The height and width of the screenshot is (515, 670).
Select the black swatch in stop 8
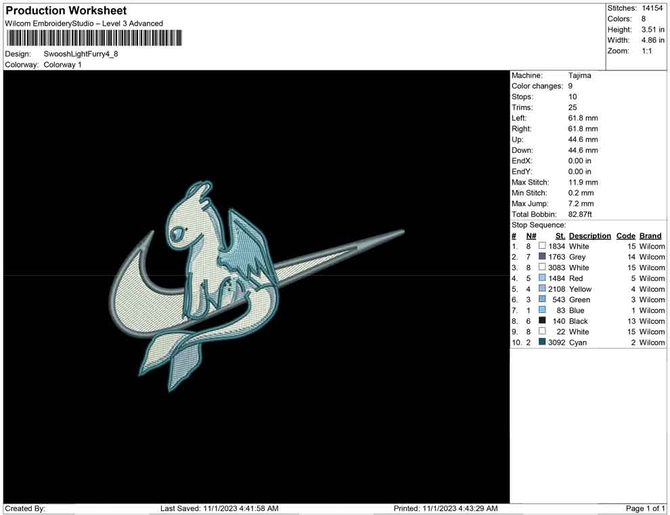pyautogui.click(x=542, y=321)
